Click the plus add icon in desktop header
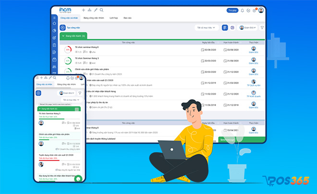 coord(84,10)
